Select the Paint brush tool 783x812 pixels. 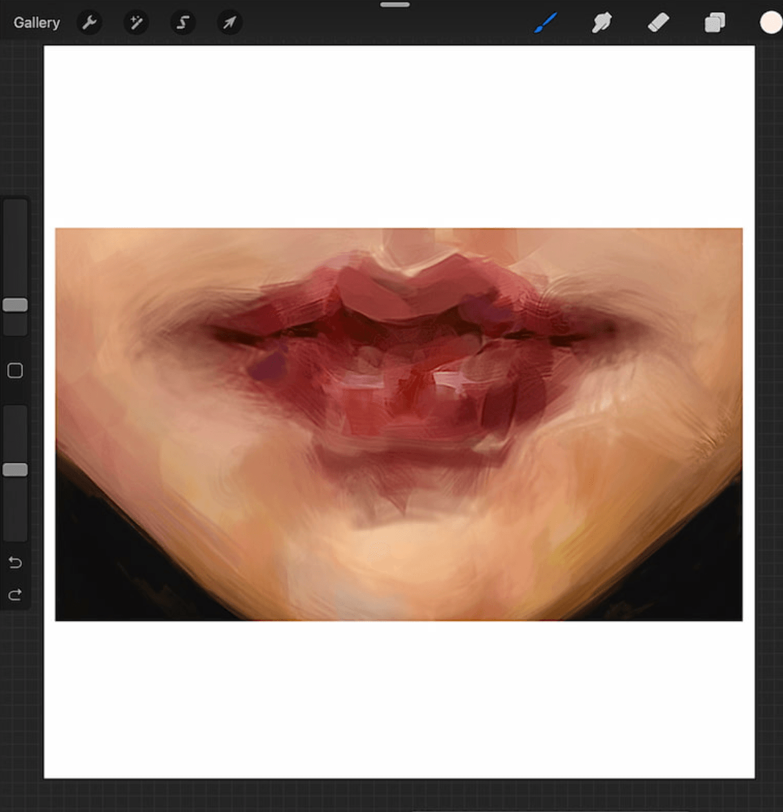click(x=545, y=23)
